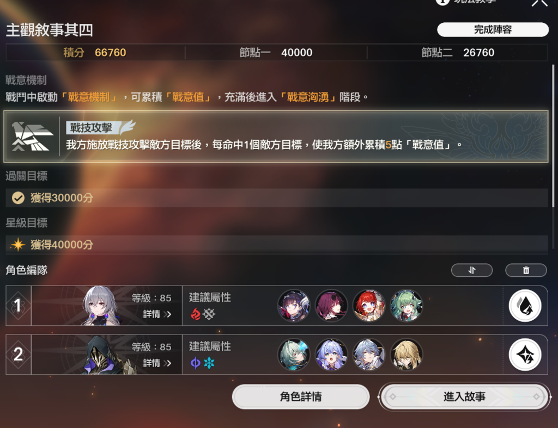This screenshot has width=558, height=428.
Task: Open the team number 1 slot
Action: [19, 306]
